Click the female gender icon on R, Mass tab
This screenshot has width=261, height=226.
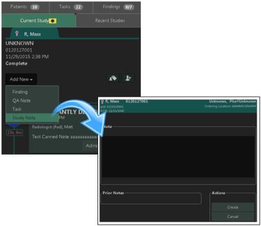[17, 34]
